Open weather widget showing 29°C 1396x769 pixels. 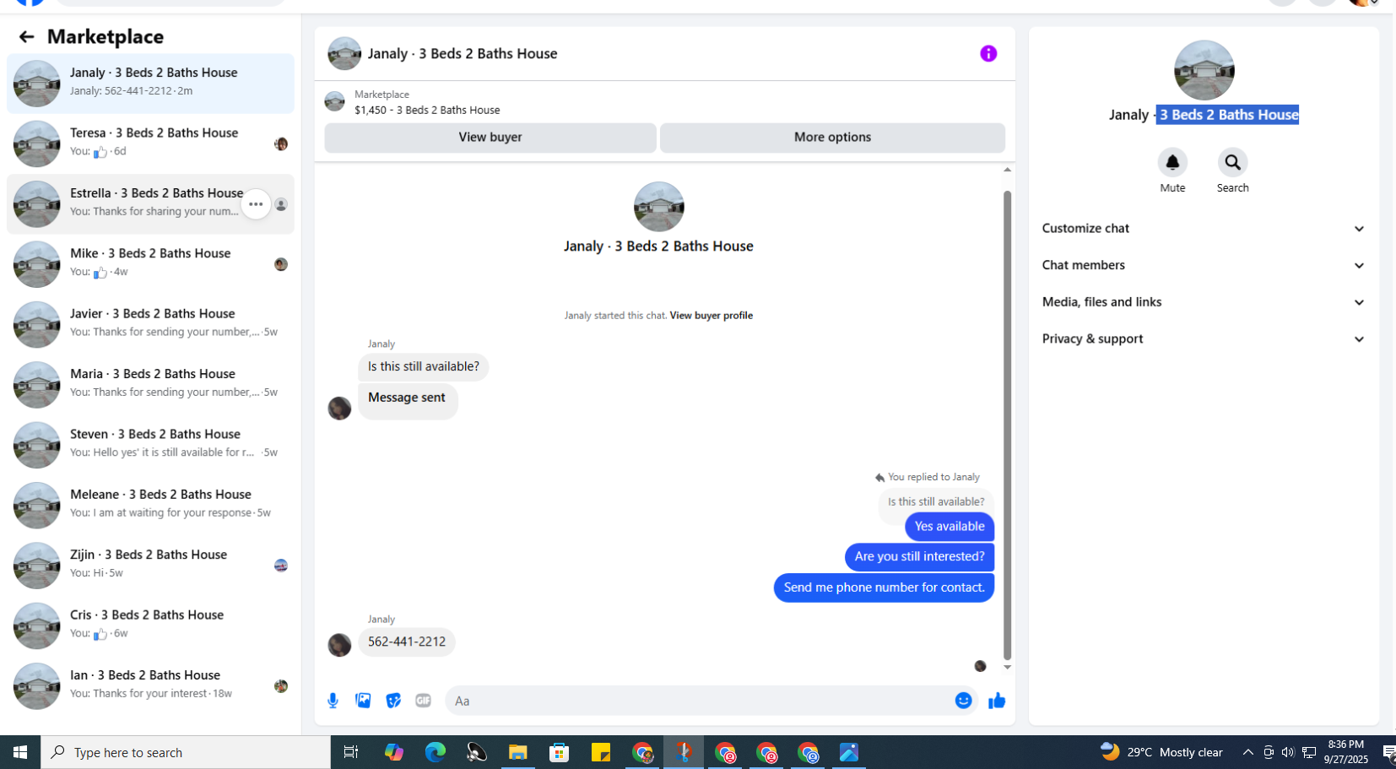point(1161,752)
